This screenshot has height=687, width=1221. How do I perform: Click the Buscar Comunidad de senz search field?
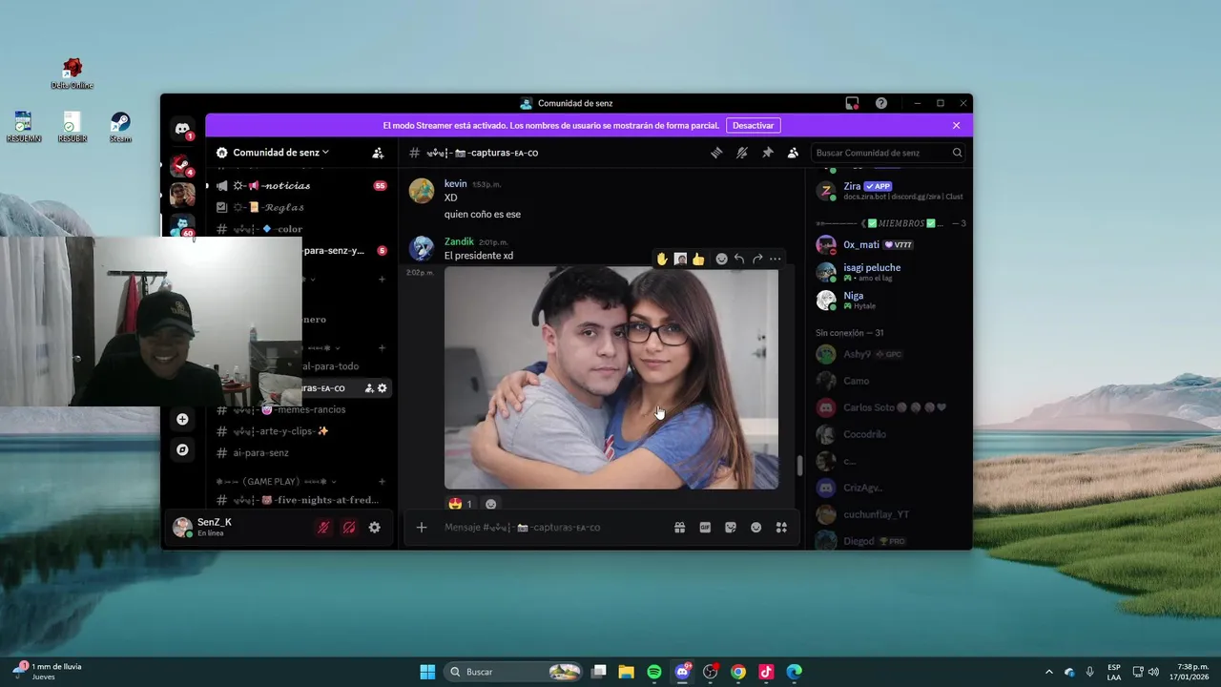[889, 153]
